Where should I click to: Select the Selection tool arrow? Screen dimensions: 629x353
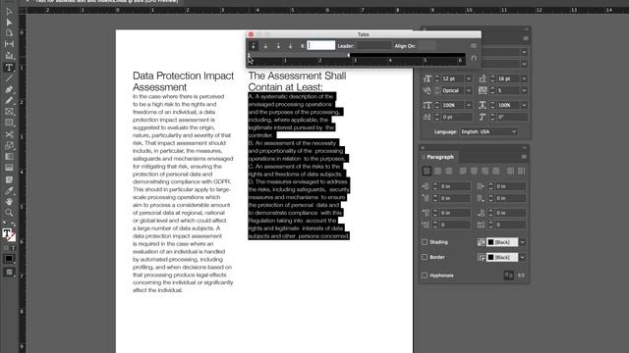pos(9,12)
